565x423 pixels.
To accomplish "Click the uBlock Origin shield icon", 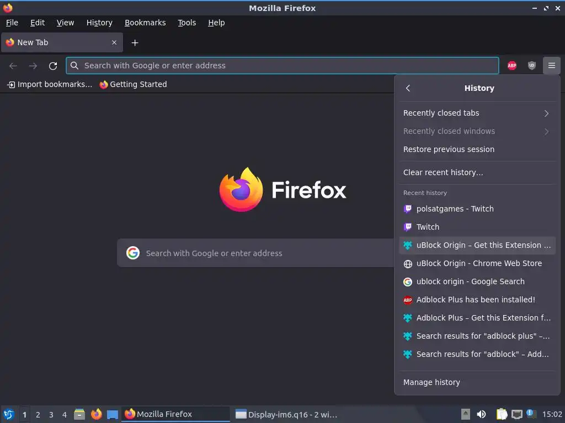I will point(531,66).
